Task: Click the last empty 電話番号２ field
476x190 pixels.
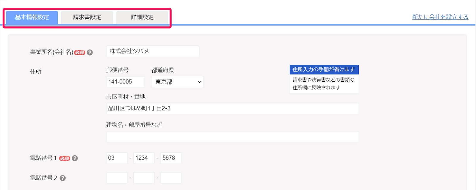Action: tap(171, 178)
